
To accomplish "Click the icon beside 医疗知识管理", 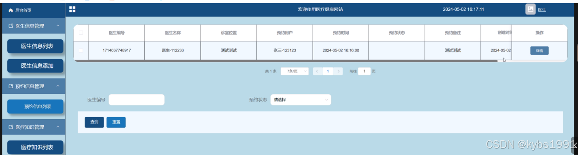I will tap(11, 127).
